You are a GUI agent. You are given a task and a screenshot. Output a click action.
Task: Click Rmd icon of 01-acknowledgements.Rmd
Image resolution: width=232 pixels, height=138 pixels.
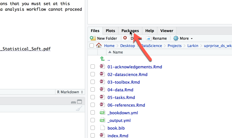click(x=102, y=66)
